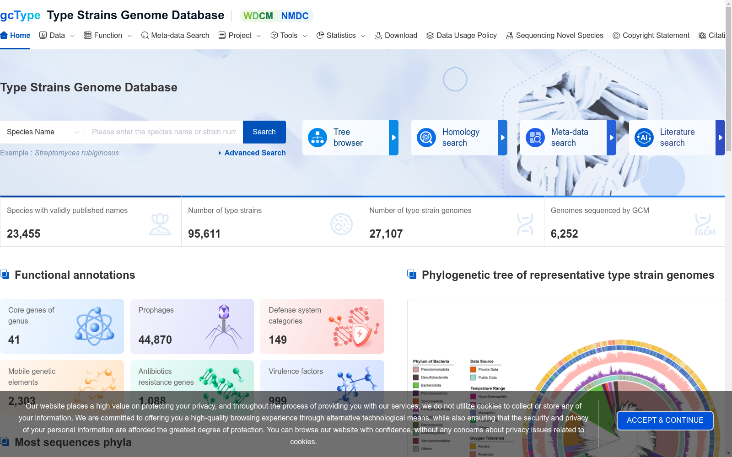Expand the Tools menu chevron
The width and height of the screenshot is (732, 457).
click(305, 36)
